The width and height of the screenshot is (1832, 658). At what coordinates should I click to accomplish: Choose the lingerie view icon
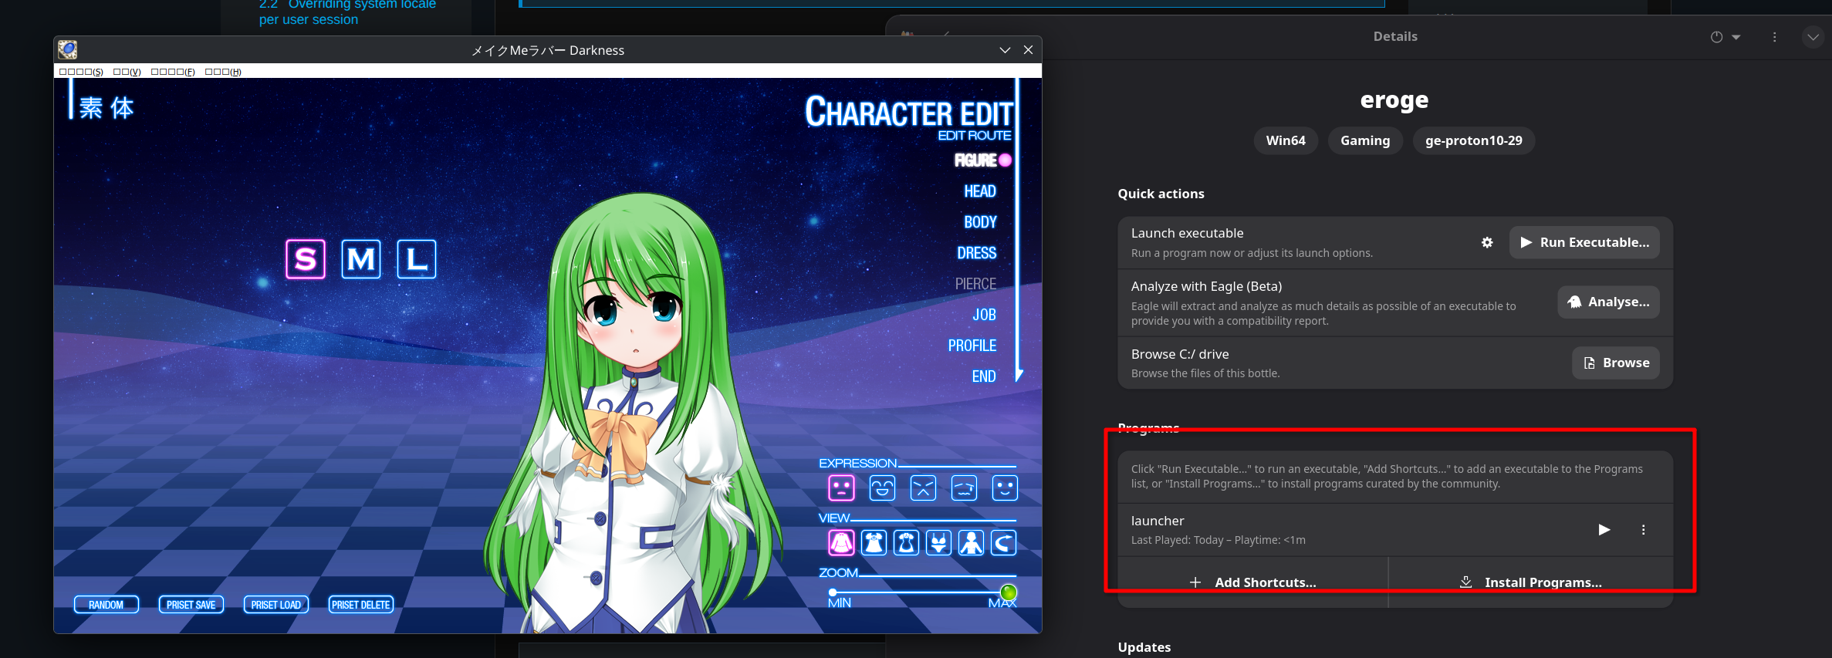pos(938,543)
